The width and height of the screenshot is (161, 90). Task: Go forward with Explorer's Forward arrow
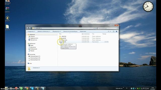pos(30,28)
